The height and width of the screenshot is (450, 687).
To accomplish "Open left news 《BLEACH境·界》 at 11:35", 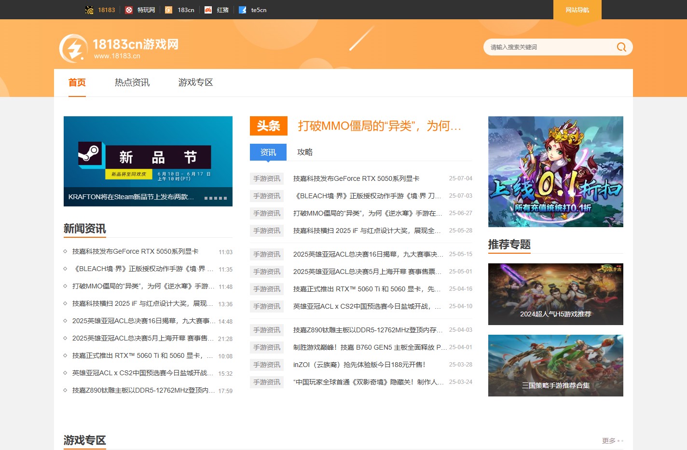I will (142, 269).
